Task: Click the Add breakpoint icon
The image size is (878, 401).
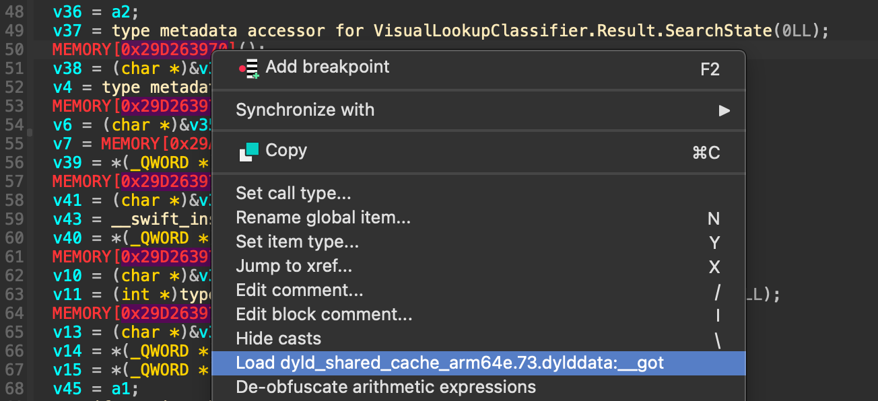Action: click(249, 68)
